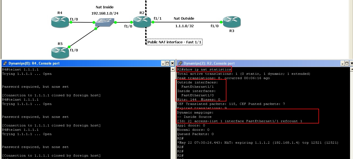Screen dimensions: 353x159
Task: Select the R2 router icon
Action: (142, 21)
